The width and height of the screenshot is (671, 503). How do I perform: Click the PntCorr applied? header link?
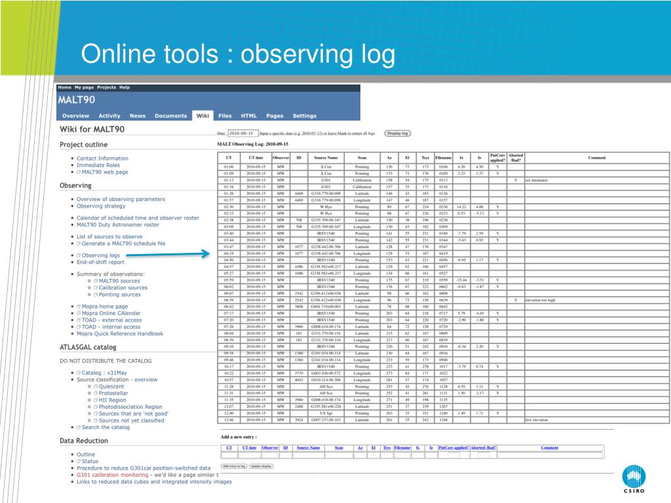[x=453, y=448]
